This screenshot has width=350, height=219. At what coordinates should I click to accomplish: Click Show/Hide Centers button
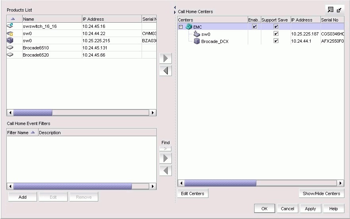[321, 193]
